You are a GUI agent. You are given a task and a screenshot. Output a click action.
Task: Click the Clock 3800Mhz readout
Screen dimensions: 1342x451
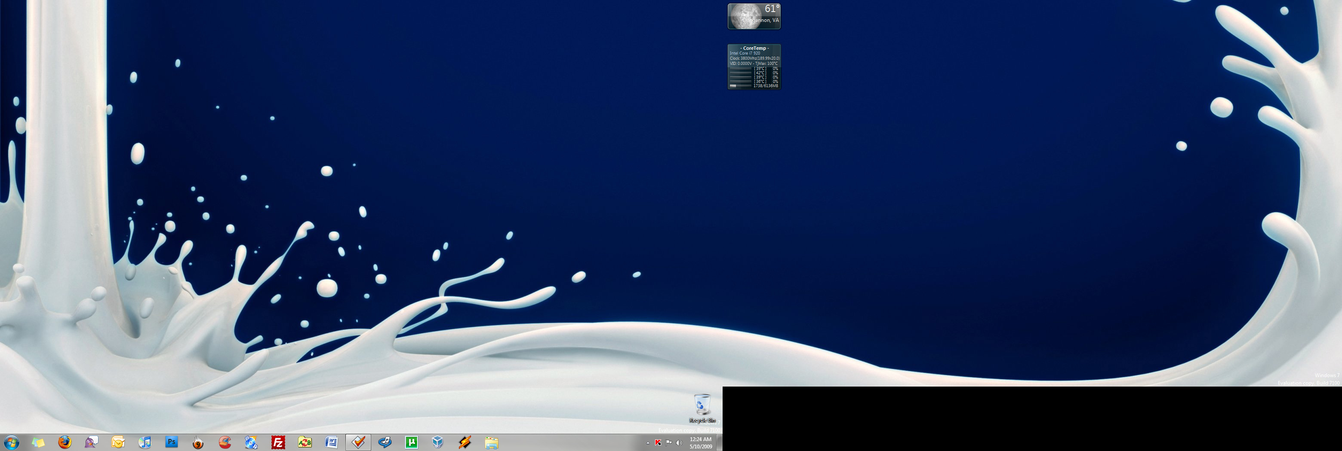(x=754, y=58)
